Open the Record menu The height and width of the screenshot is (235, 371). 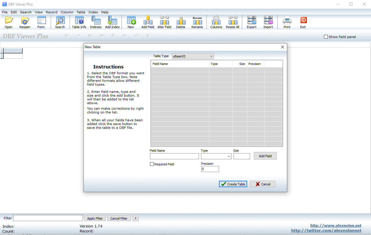[52, 12]
